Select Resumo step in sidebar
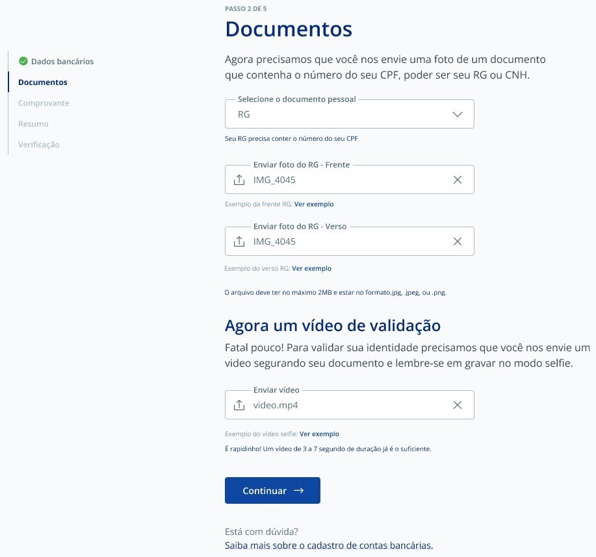 pyautogui.click(x=33, y=124)
